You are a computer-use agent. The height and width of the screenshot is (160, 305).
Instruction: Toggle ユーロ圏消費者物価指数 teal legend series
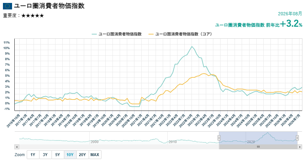[117, 34]
